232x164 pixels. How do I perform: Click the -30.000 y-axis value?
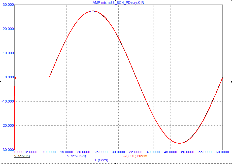point(8,150)
